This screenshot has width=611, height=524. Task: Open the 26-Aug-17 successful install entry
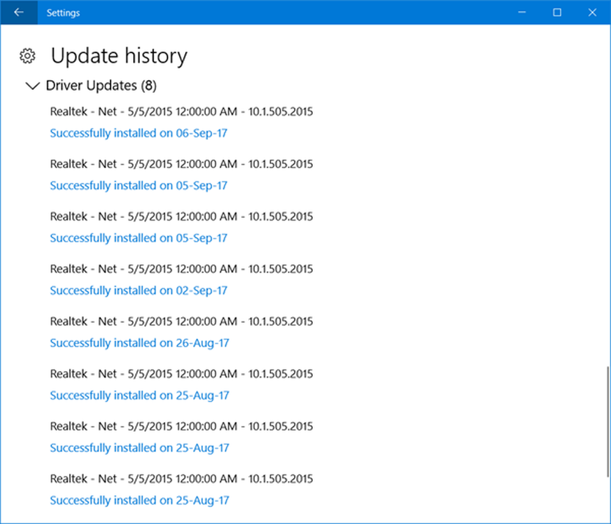[139, 343]
